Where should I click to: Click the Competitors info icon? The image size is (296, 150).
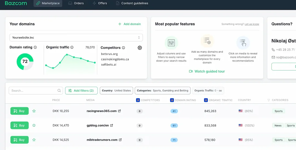click(x=123, y=48)
